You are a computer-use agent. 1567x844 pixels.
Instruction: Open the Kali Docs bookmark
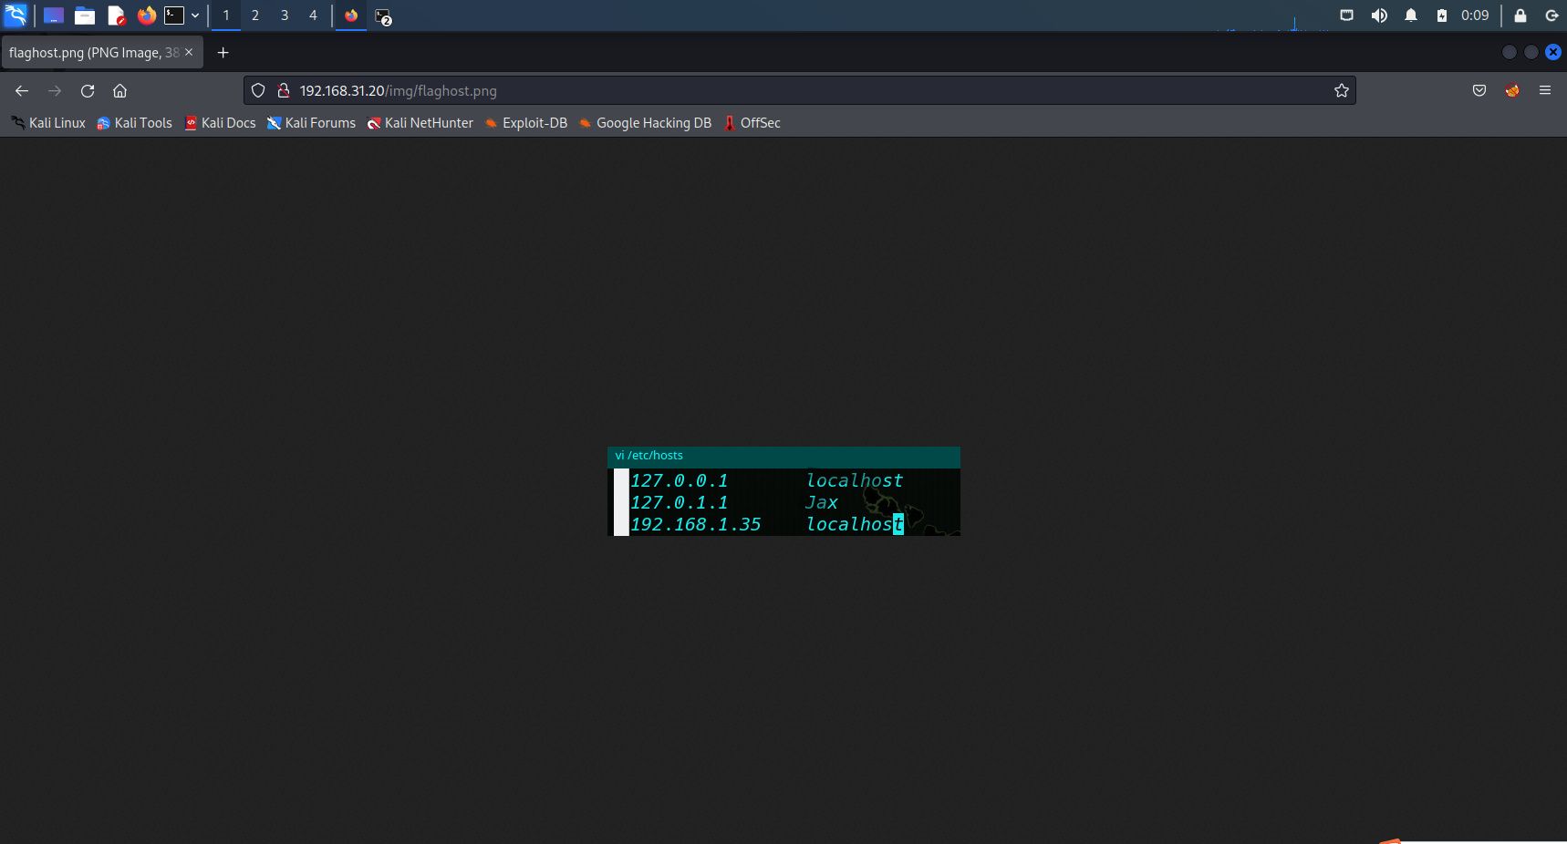220,123
